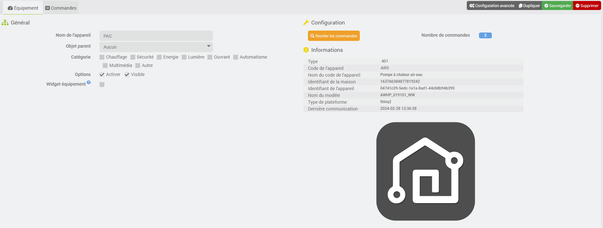Select the device ID 04741c39-5edc-1a1a-8ad1-44cb8b94b390
This screenshot has width=603, height=228.
(x=417, y=88)
